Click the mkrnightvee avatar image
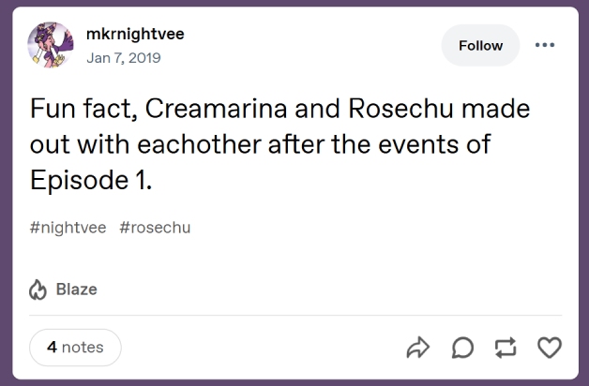 (x=50, y=44)
